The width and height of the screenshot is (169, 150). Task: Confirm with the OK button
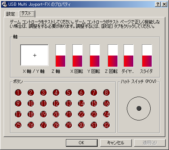[82, 143]
